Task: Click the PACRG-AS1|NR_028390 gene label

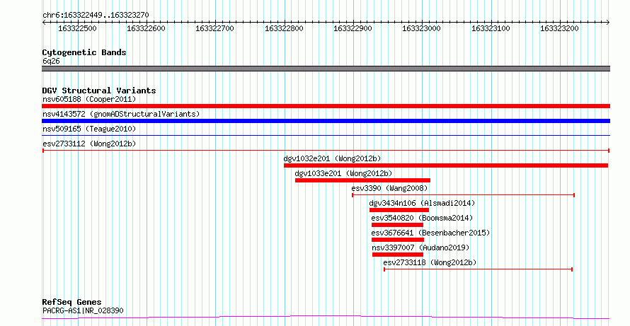Action: point(83,310)
